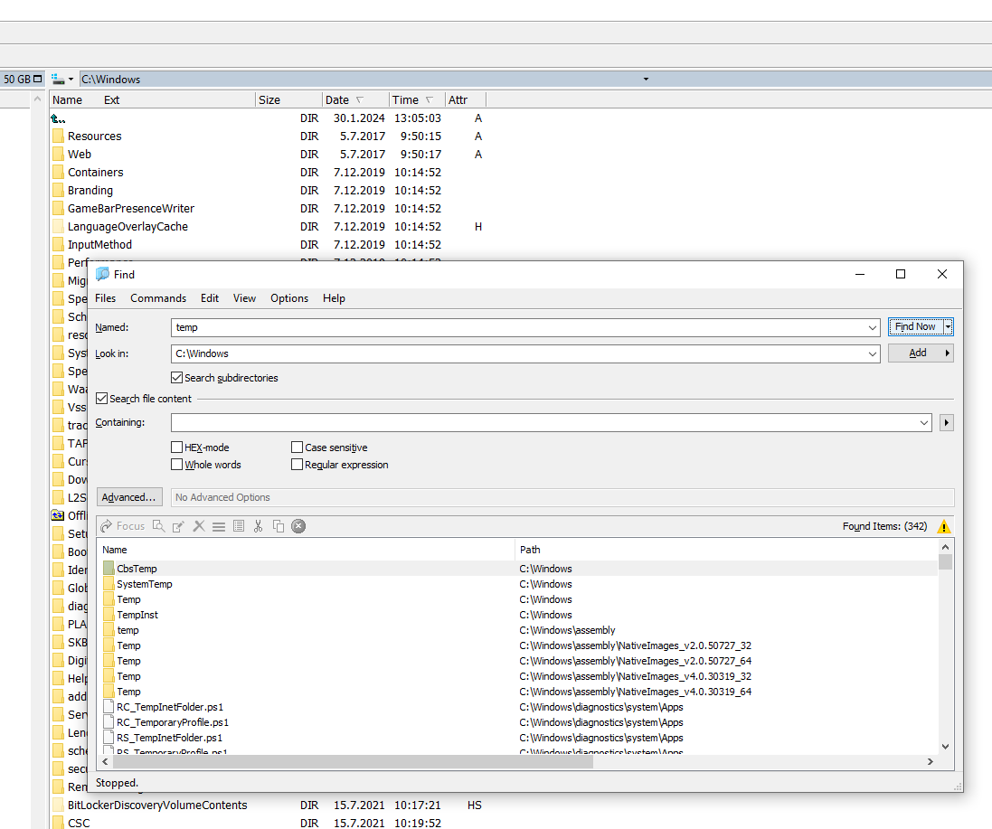
Task: Click the Advanced... button
Action: pos(129,497)
